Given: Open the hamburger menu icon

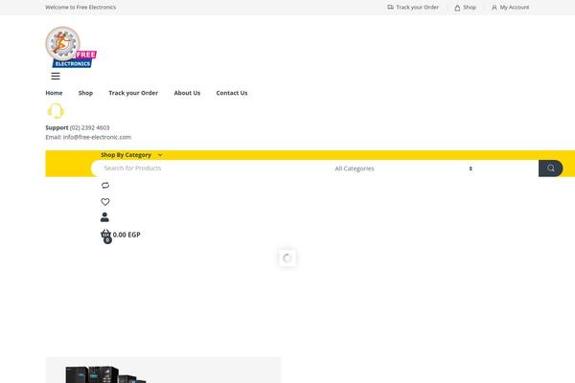Looking at the screenshot, I should pos(56,76).
